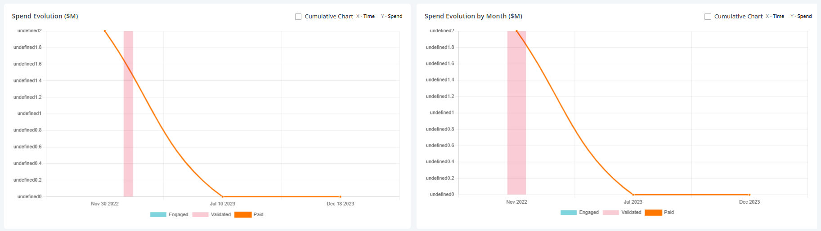The image size is (821, 231).
Task: Toggle Validated legend swatch in left chart
Action: coord(200,215)
